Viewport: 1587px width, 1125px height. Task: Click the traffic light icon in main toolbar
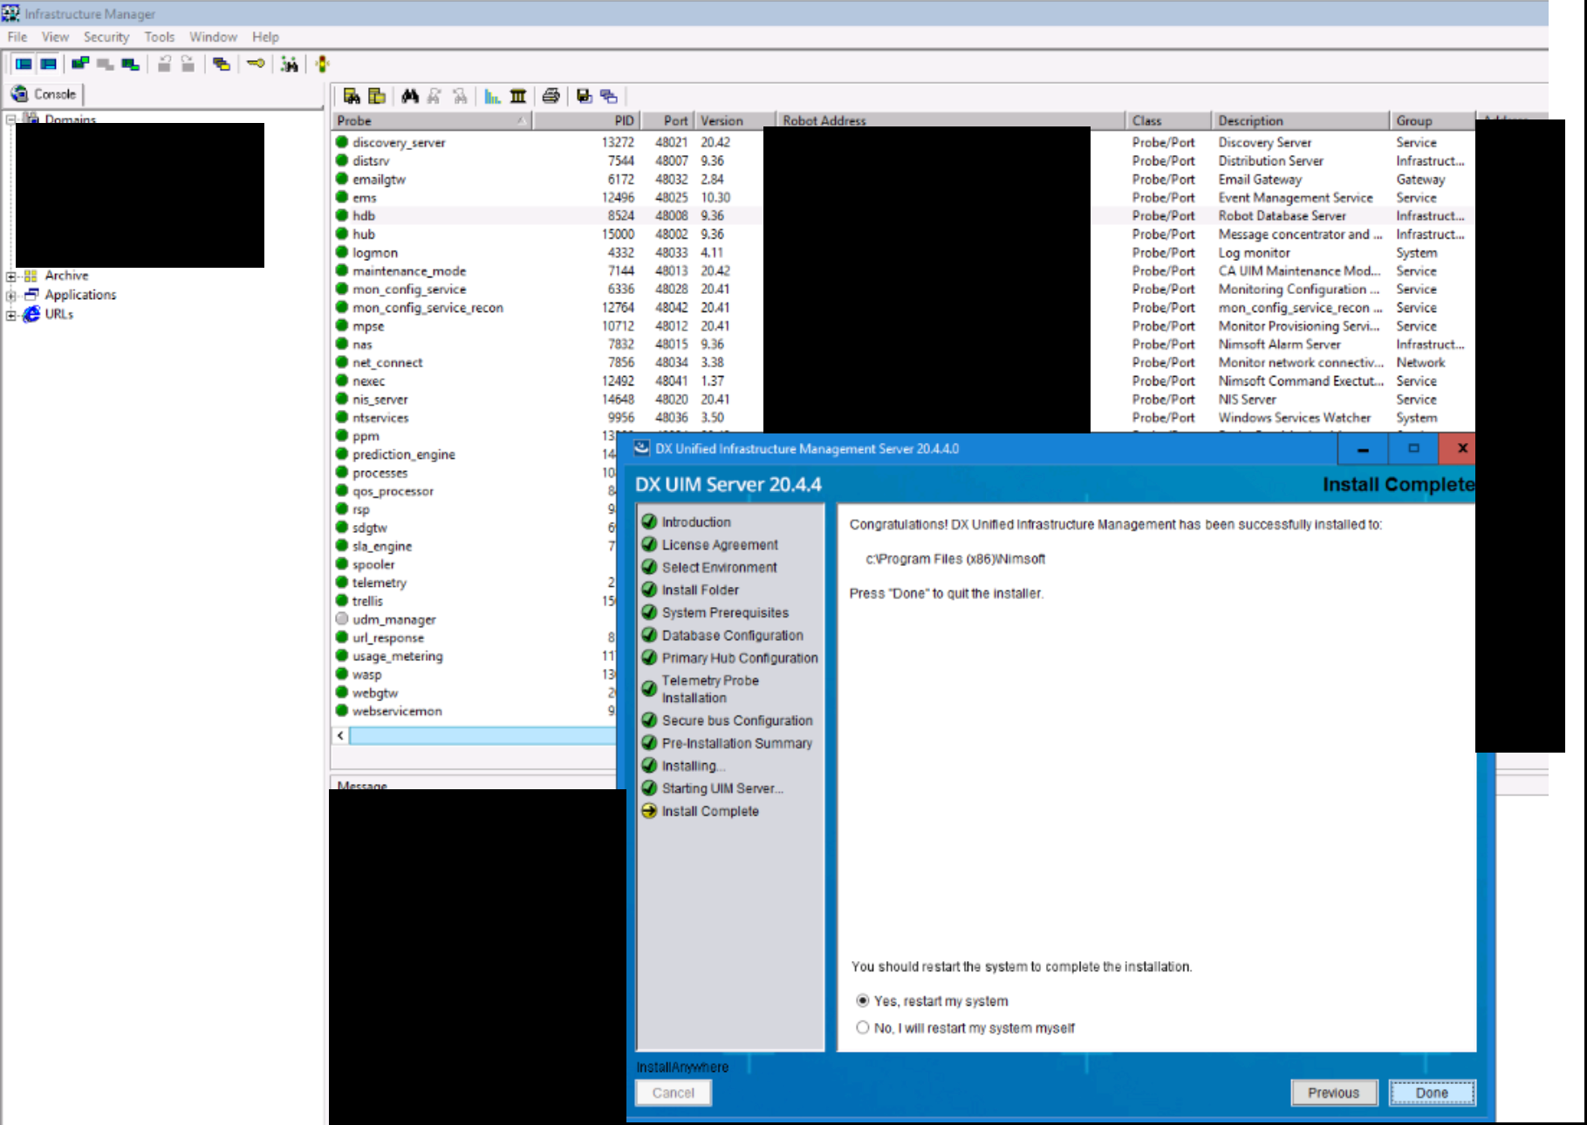pyautogui.click(x=322, y=64)
